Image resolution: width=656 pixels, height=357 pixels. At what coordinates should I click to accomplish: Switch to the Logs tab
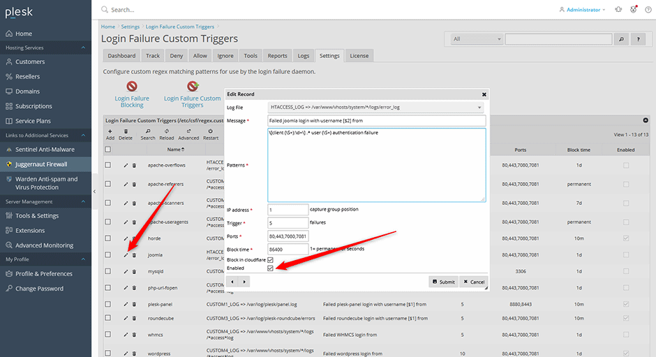coord(304,56)
